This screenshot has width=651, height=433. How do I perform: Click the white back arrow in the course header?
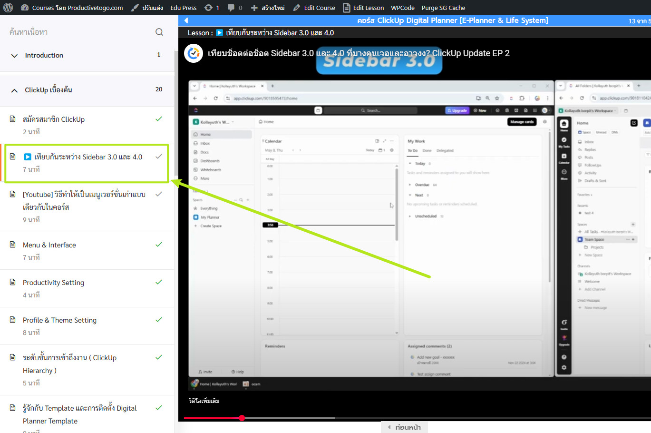(x=186, y=20)
